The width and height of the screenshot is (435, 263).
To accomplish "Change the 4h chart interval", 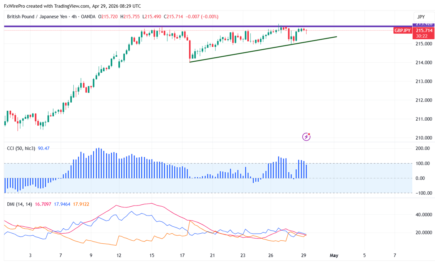I will [x=74, y=17].
